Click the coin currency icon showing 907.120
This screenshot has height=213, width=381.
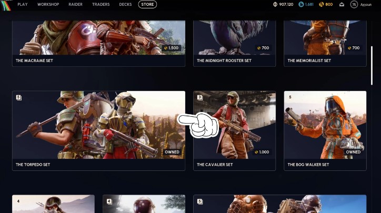[275, 4]
